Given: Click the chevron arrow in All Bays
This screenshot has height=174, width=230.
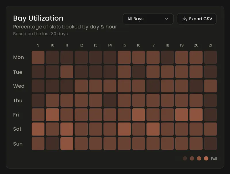Looking at the screenshot, I should tap(166, 19).
